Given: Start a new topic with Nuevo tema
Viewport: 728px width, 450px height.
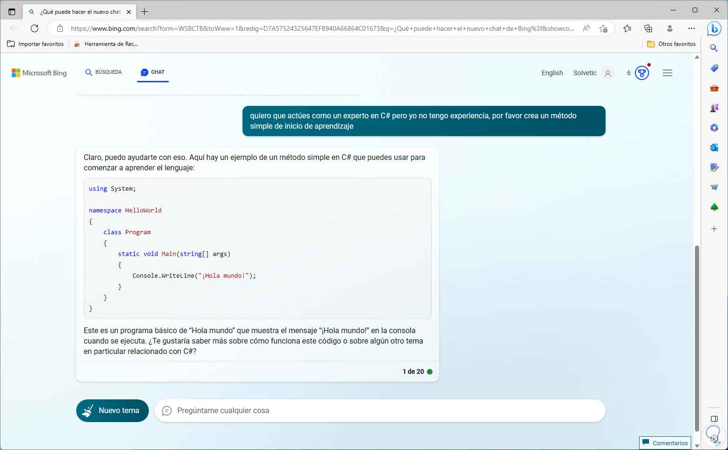Looking at the screenshot, I should pos(113,411).
